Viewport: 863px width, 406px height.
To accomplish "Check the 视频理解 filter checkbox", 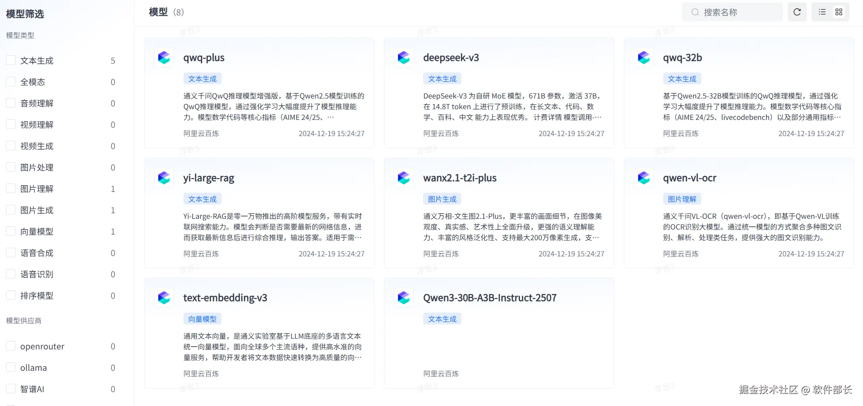I will pyautogui.click(x=11, y=125).
